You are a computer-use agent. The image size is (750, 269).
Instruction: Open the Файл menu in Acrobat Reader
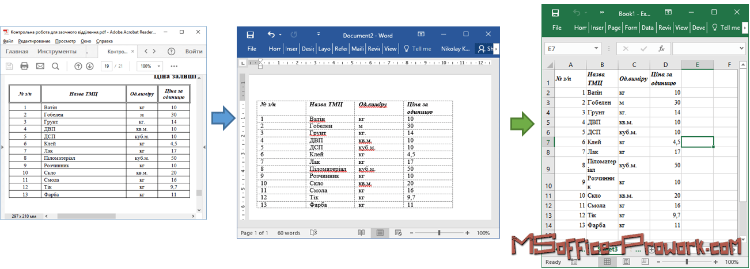[8, 41]
